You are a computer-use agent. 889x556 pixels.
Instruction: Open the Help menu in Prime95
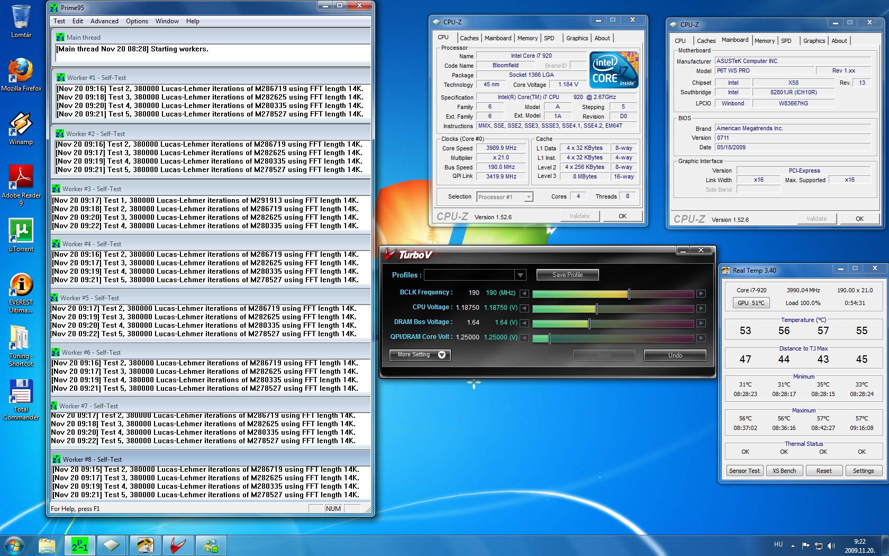(193, 21)
